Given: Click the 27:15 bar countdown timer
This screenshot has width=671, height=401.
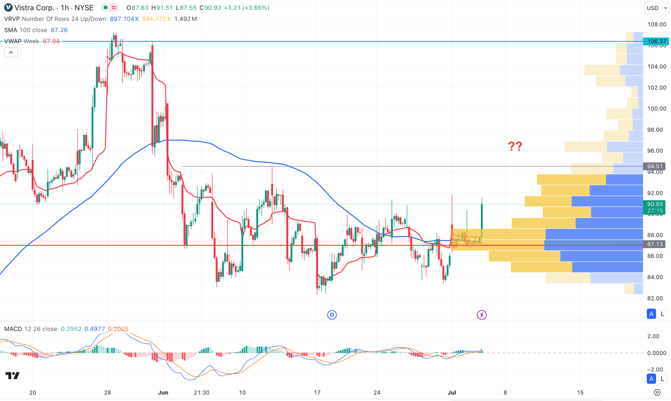Looking at the screenshot, I should point(655,211).
